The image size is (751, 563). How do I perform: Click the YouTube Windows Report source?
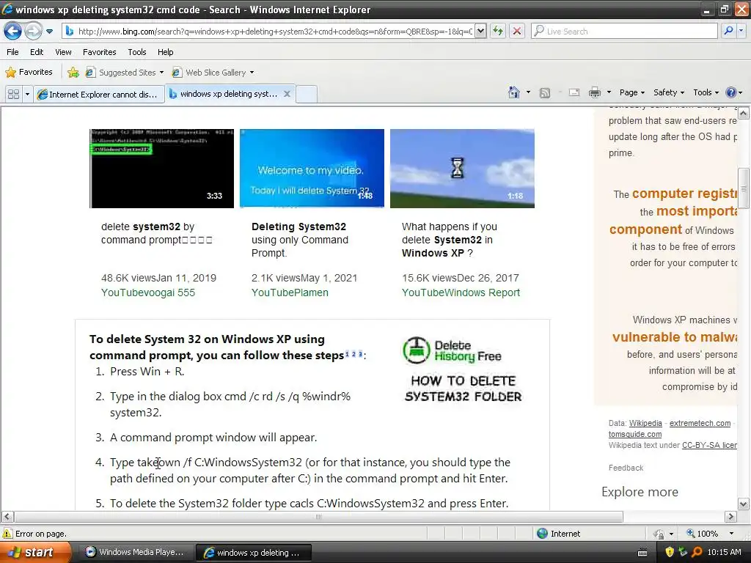click(461, 292)
